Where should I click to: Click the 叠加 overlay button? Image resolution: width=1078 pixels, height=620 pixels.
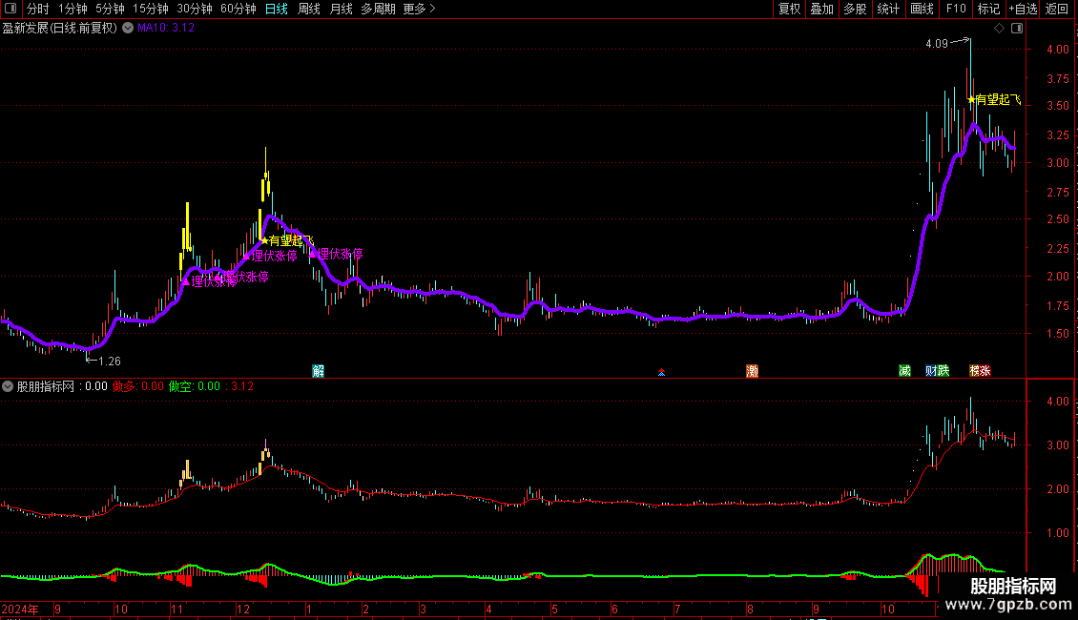click(821, 9)
